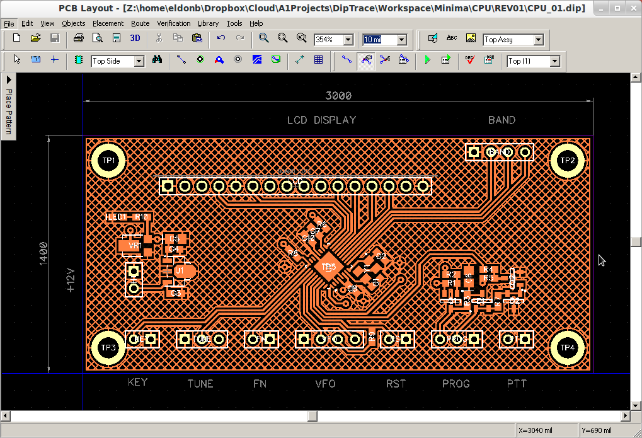This screenshot has height=438, width=642.
Task: Open the Top (1) signal layer dropdown
Action: pos(555,61)
